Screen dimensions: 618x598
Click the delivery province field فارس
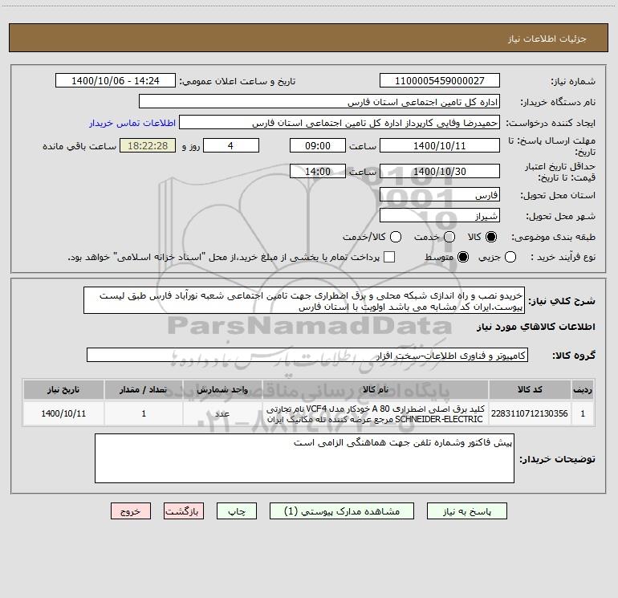pyautogui.click(x=440, y=195)
